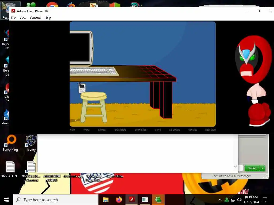Show hidden system tray icons

(220, 200)
